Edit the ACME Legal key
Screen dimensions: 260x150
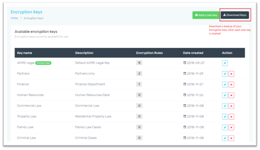coord(225,63)
